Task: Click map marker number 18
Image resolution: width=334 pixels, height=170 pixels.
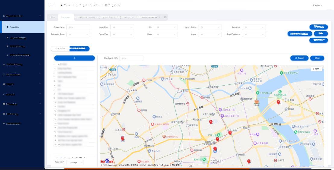Action: (122, 138)
